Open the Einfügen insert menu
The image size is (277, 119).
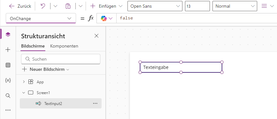(x=106, y=6)
